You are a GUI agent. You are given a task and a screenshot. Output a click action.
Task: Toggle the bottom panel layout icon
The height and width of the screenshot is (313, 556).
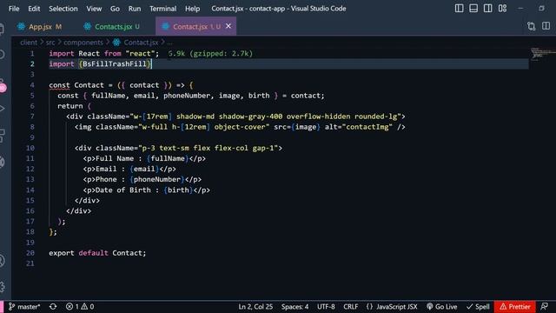473,8
